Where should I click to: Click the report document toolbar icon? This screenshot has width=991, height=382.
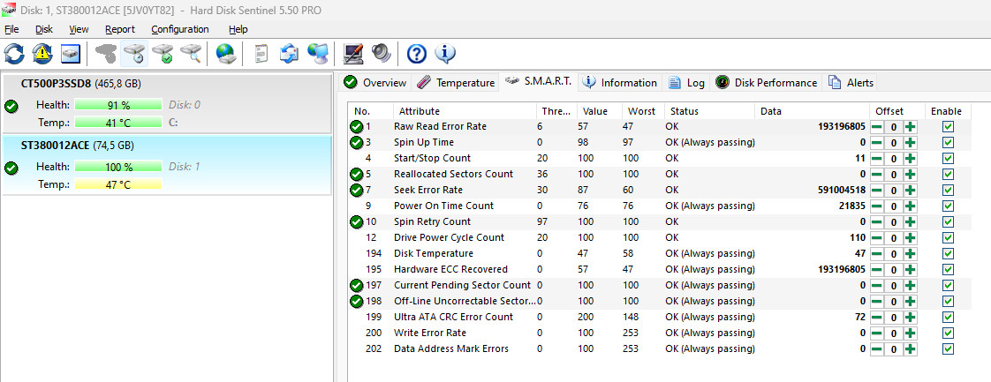coord(261,54)
